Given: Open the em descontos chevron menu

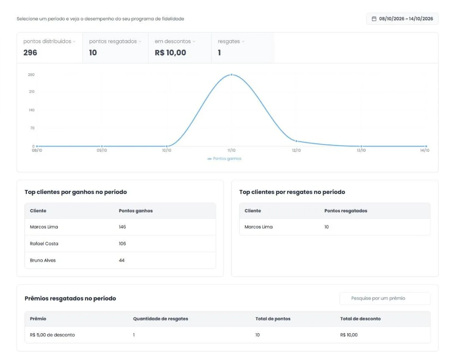Looking at the screenshot, I should tap(194, 42).
